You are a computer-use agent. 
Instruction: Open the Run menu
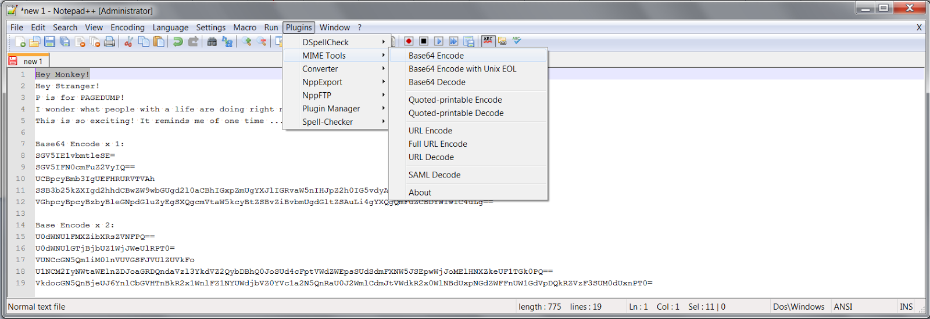[x=271, y=27]
